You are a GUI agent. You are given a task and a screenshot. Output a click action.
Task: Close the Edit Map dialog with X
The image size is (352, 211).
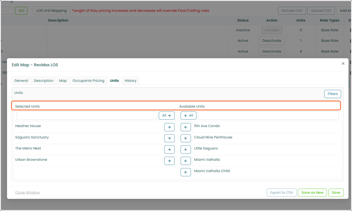(343, 63)
